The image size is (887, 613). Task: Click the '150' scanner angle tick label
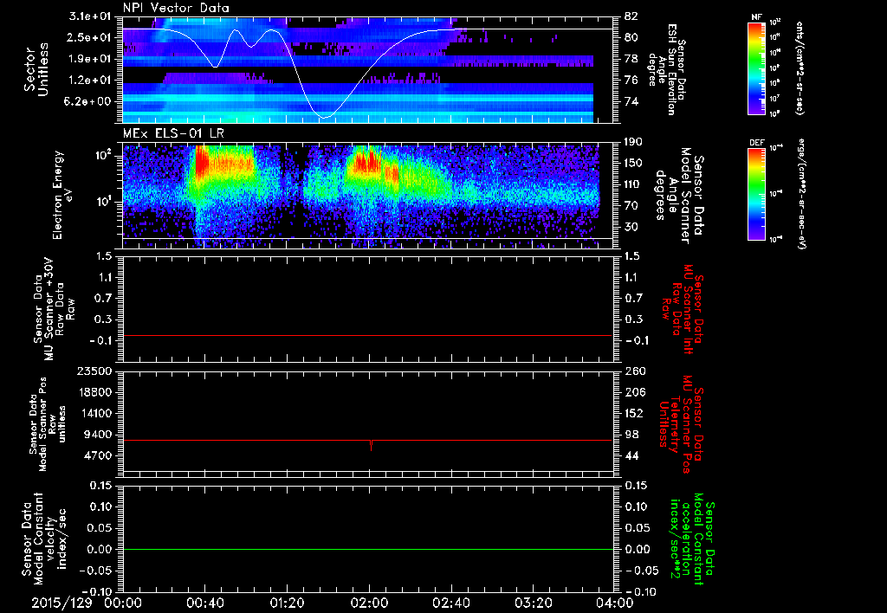[633, 164]
